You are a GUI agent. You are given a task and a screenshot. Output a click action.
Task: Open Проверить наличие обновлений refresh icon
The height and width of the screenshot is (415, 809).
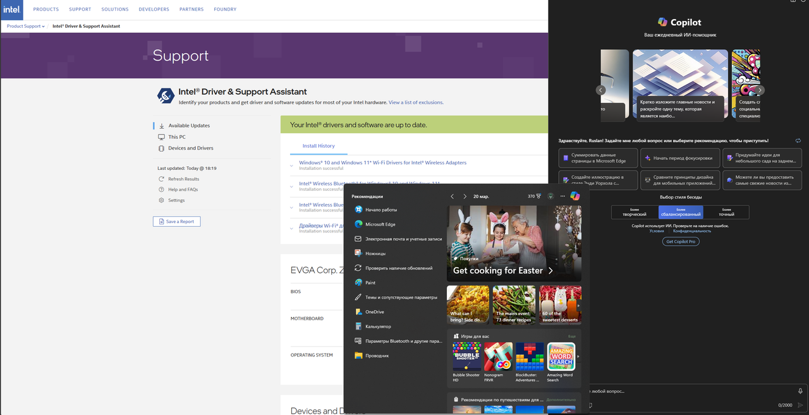pyautogui.click(x=358, y=268)
